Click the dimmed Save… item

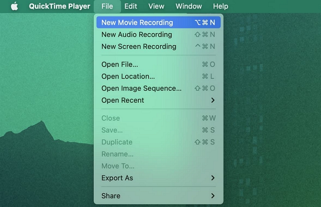point(159,130)
